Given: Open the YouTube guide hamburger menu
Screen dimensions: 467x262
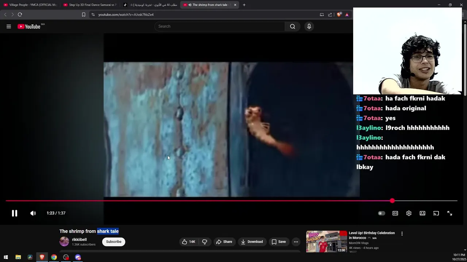Looking at the screenshot, I should pyautogui.click(x=9, y=26).
